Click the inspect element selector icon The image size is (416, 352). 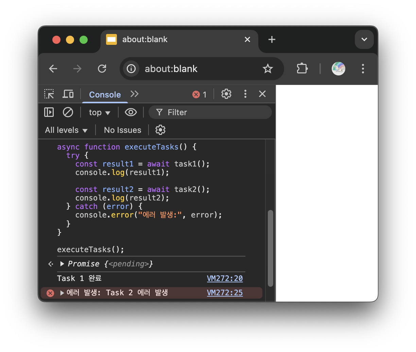pos(49,94)
